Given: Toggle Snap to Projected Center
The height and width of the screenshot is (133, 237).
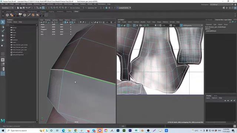Looking at the screenshot, I should (60, 8).
